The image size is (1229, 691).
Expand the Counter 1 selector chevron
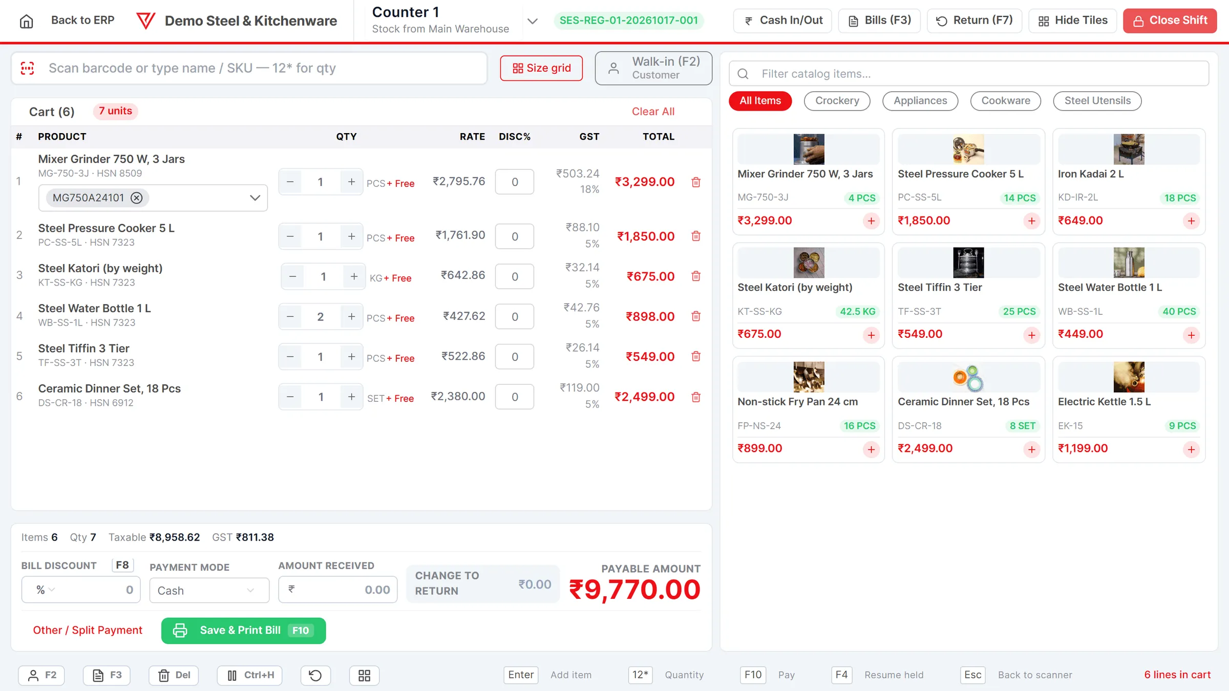533,21
